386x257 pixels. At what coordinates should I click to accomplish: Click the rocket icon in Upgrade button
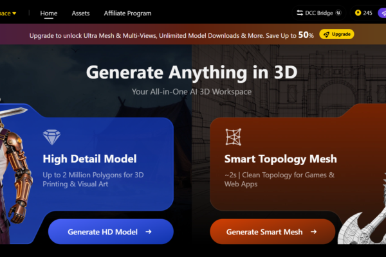tap(326, 35)
